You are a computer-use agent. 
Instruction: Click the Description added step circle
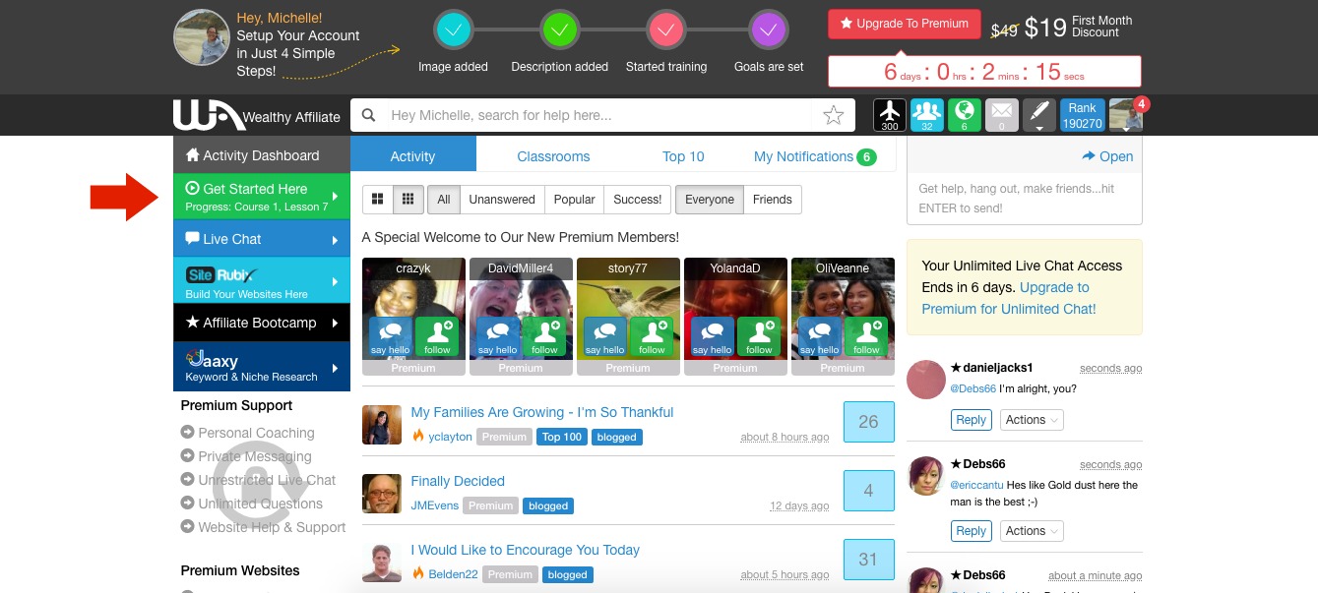pos(559,30)
